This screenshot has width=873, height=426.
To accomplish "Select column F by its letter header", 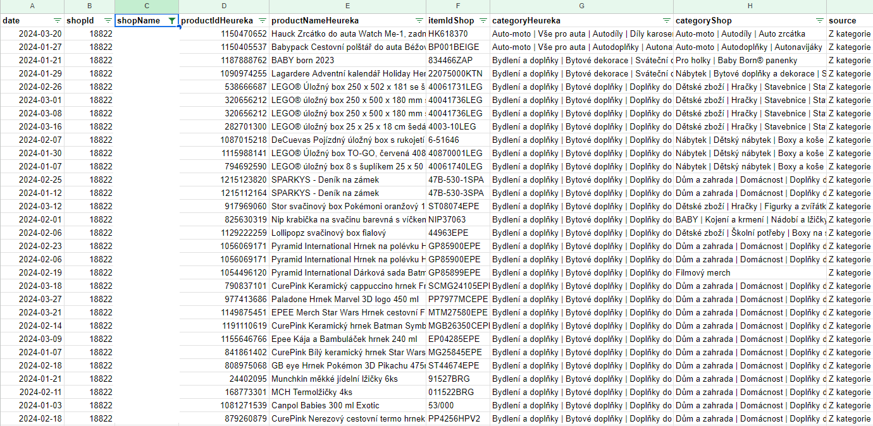I will (458, 6).
